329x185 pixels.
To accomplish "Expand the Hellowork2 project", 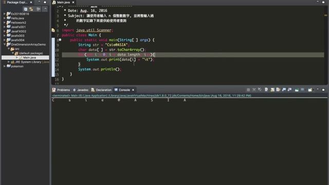I will point(5,23).
